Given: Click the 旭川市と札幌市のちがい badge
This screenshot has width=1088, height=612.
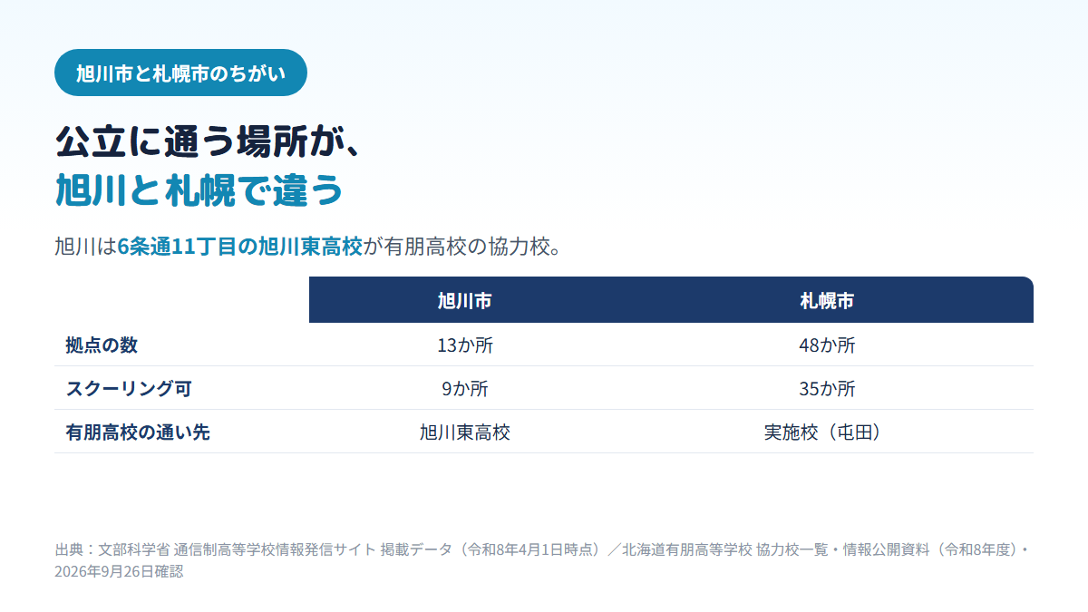Looking at the screenshot, I should pyautogui.click(x=180, y=73).
